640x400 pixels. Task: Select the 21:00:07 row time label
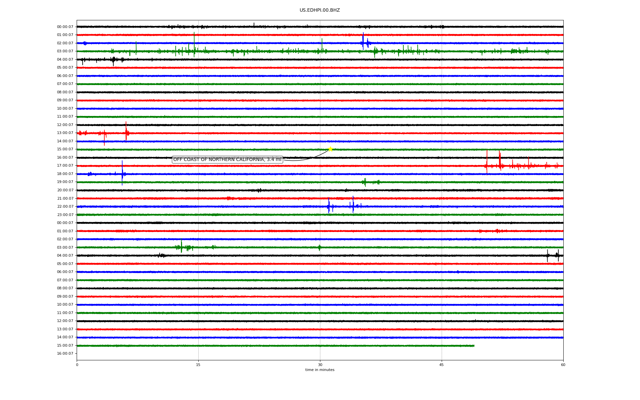coord(65,198)
